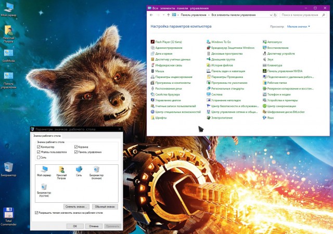Click the Сменить значок button
This screenshot has width=333, height=234.
tap(76, 206)
